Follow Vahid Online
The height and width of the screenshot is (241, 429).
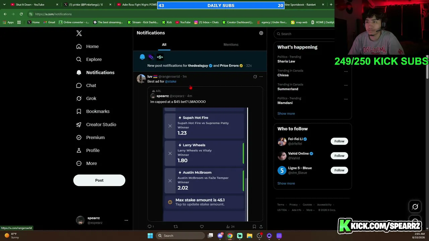[x=339, y=156]
